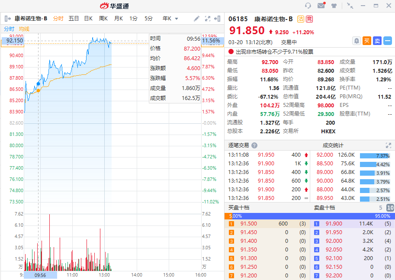Click the 华盛通 app logo
The image size is (395, 280).
(x=114, y=6)
